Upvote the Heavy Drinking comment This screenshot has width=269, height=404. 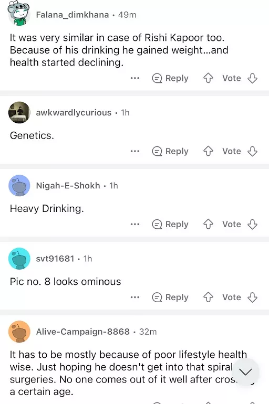click(x=208, y=224)
